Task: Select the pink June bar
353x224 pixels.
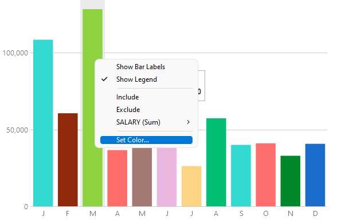Action: pos(167,177)
